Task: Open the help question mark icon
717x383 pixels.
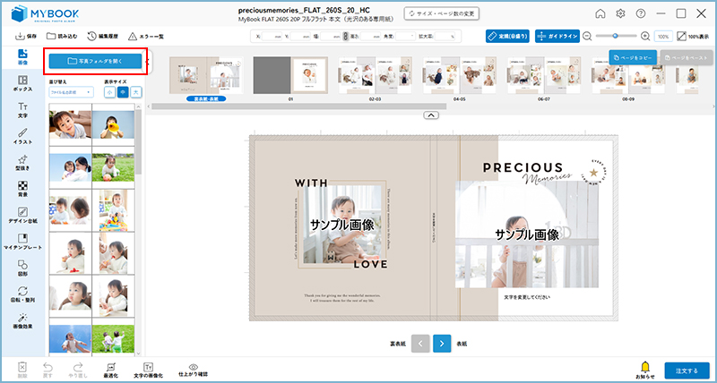Action: (641, 13)
